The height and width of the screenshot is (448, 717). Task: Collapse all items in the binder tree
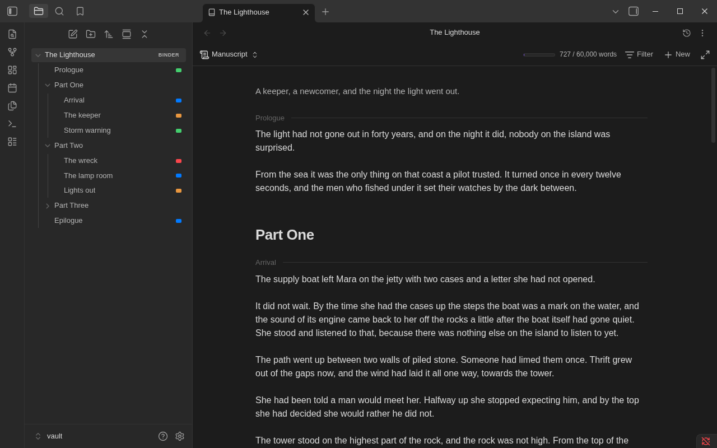(145, 34)
